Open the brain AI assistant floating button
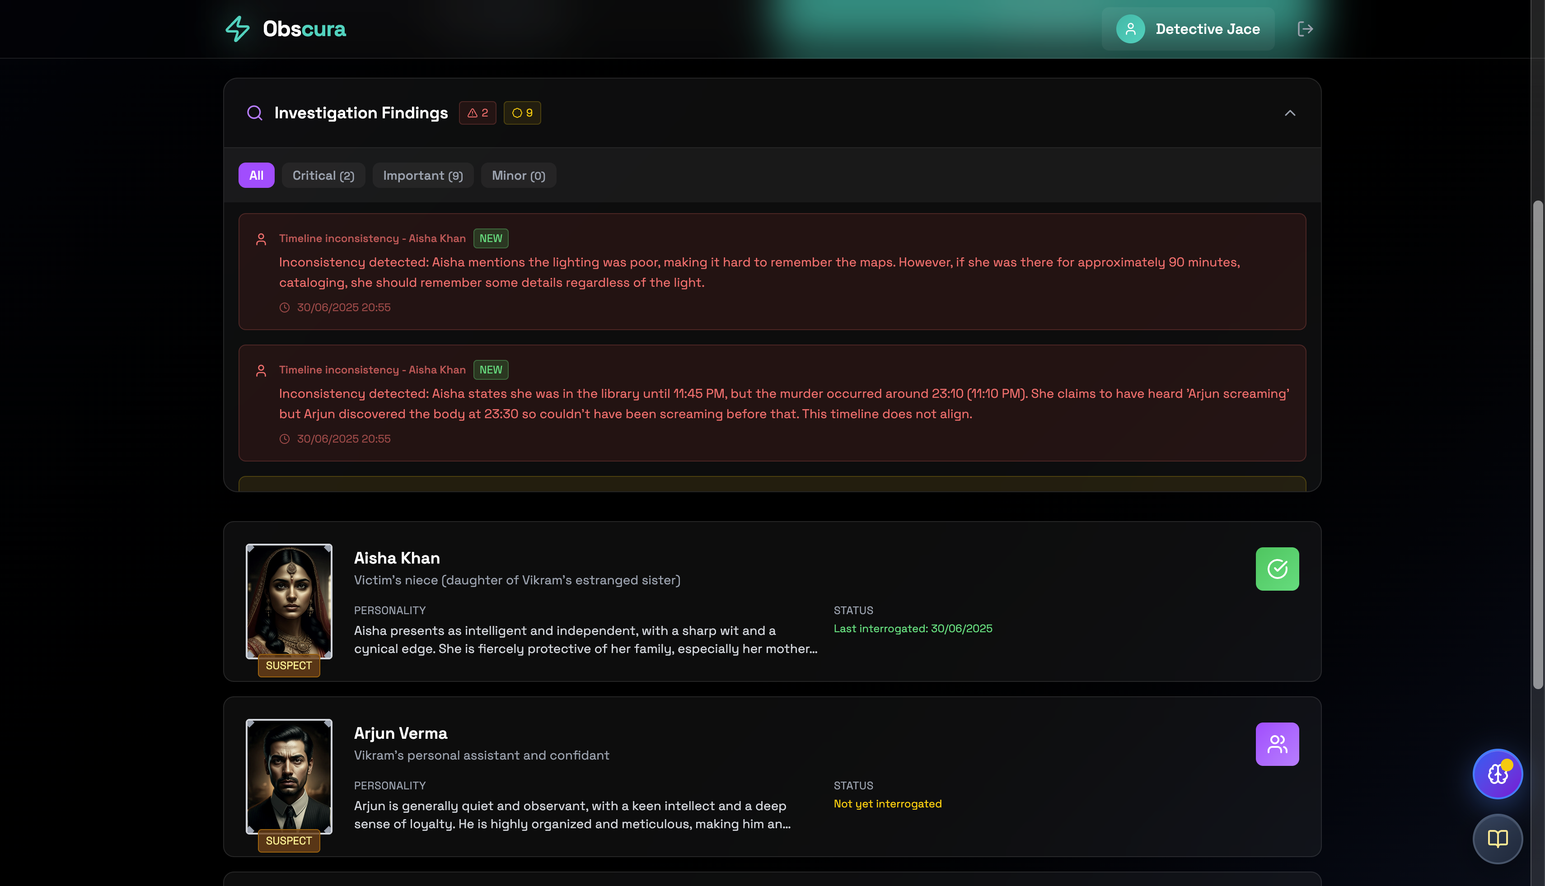Viewport: 1545px width, 886px height. coord(1497,774)
